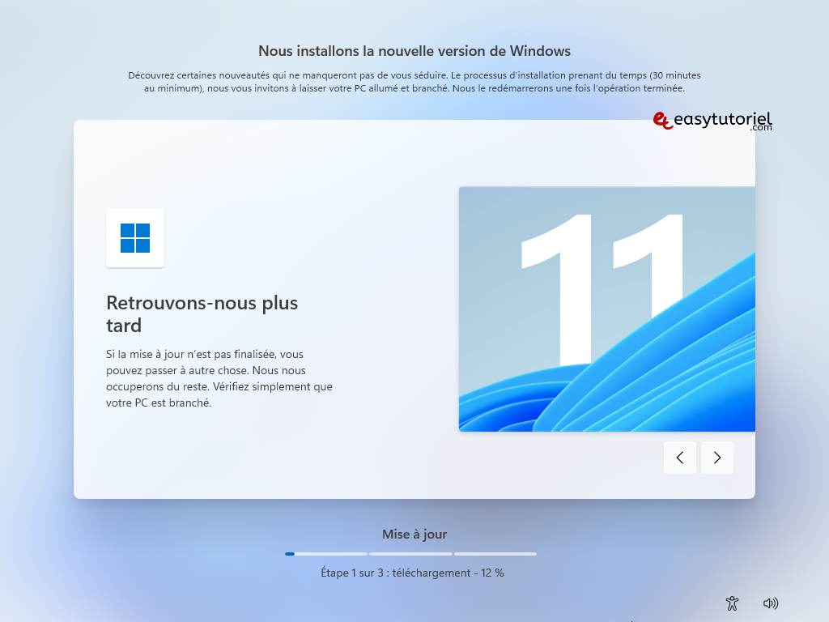Select the 'Retrouvons-nous plus tard' heading
Image resolution: width=829 pixels, height=622 pixels.
tap(202, 313)
